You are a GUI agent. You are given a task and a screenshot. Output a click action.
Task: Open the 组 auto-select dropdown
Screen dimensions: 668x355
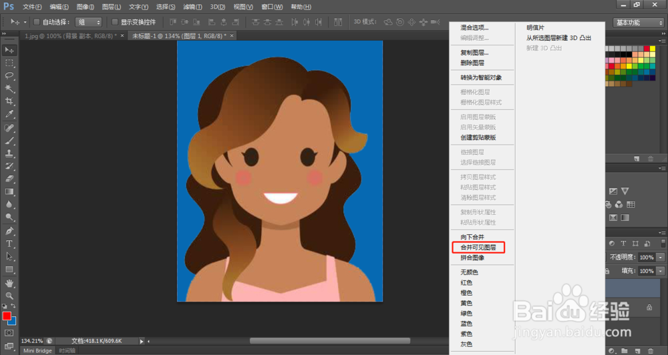[89, 22]
